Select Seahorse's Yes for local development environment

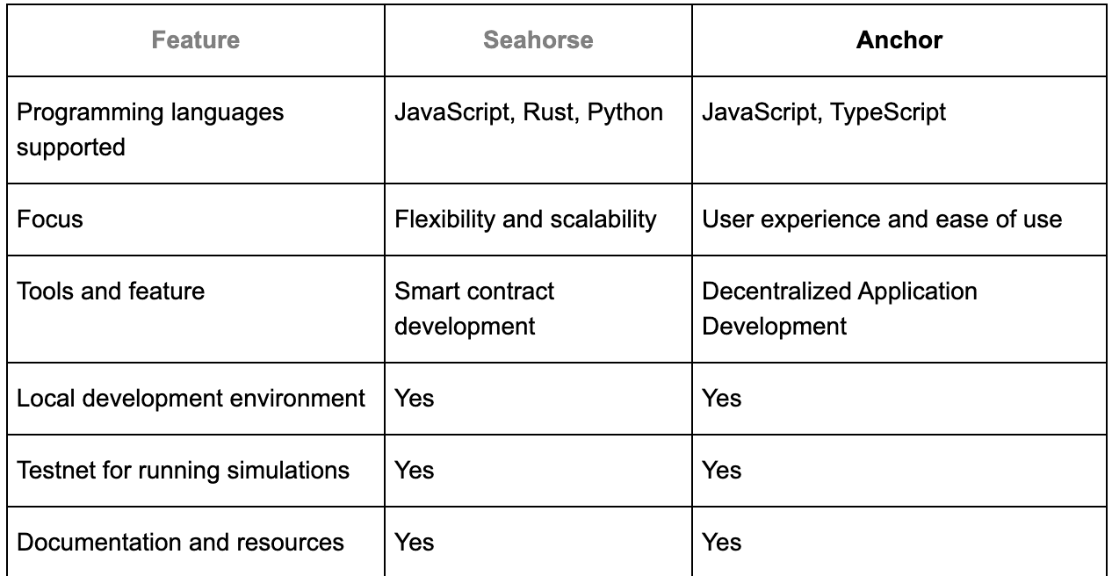(415, 398)
